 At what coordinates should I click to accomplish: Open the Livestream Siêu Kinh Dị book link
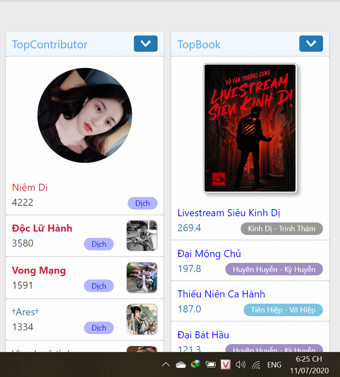[x=229, y=213]
